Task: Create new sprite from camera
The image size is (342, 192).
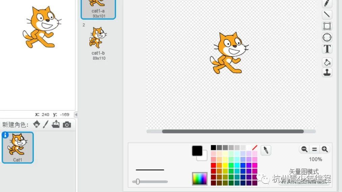Action: (67, 125)
